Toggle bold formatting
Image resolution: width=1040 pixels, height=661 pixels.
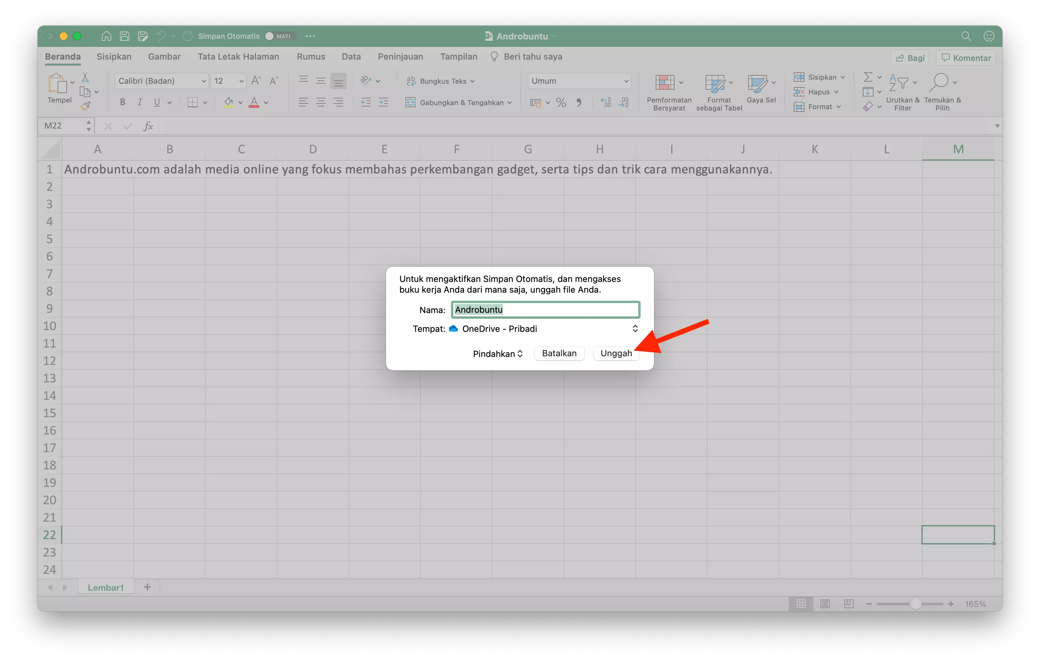[x=122, y=102]
